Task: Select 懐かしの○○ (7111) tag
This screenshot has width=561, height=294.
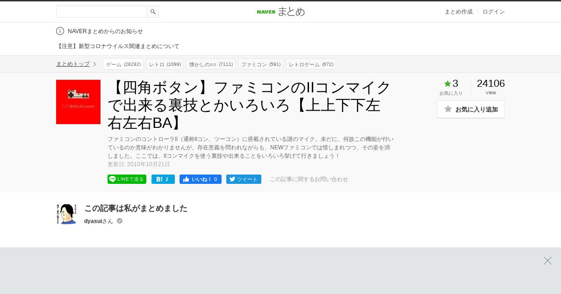Action: pyautogui.click(x=211, y=64)
